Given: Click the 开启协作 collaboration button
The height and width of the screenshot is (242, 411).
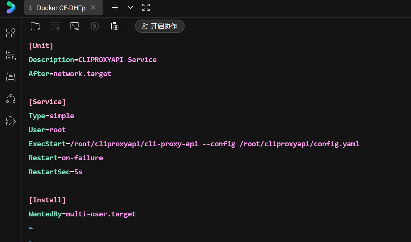Looking at the screenshot, I should pos(159,26).
